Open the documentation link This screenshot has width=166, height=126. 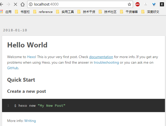pos(101,57)
